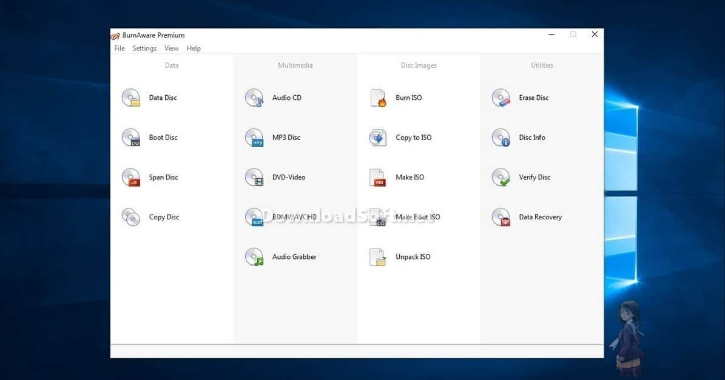This screenshot has width=725, height=380.
Task: Open the Disc Info label
Action: (531, 138)
